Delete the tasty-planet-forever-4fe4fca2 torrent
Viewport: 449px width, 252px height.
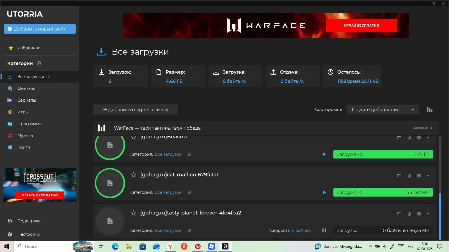click(409, 214)
